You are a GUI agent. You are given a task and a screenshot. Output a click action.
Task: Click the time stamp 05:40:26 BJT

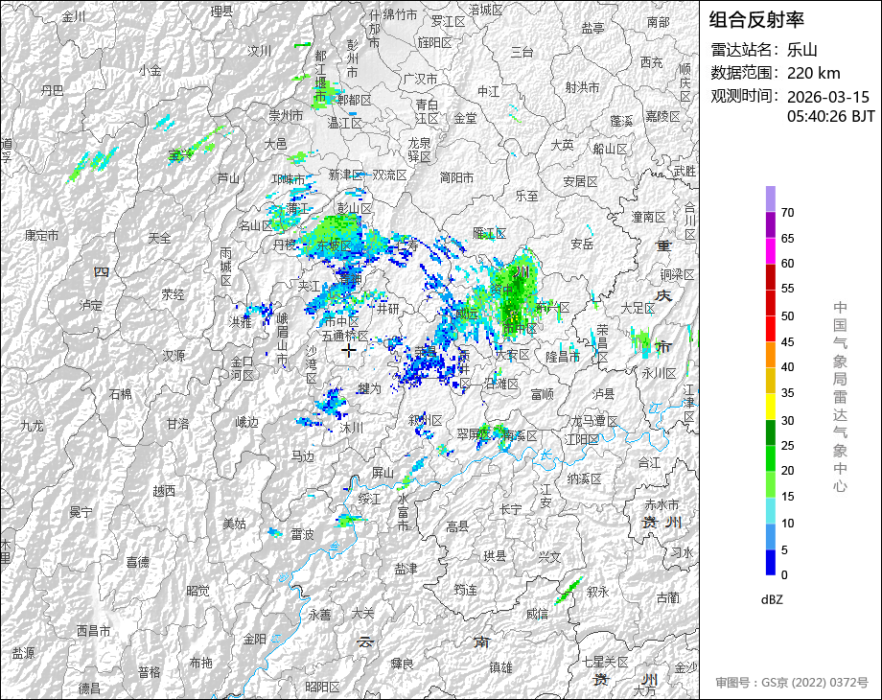pos(831,116)
